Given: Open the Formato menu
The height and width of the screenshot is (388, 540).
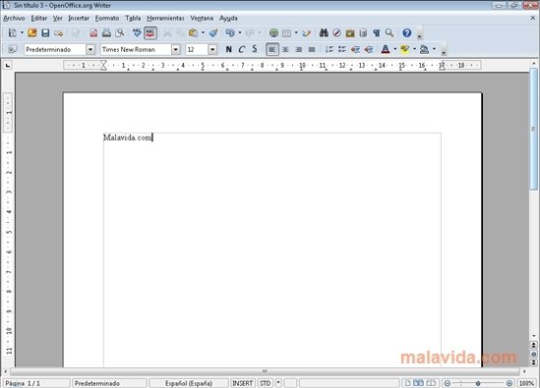Looking at the screenshot, I should coord(107,19).
